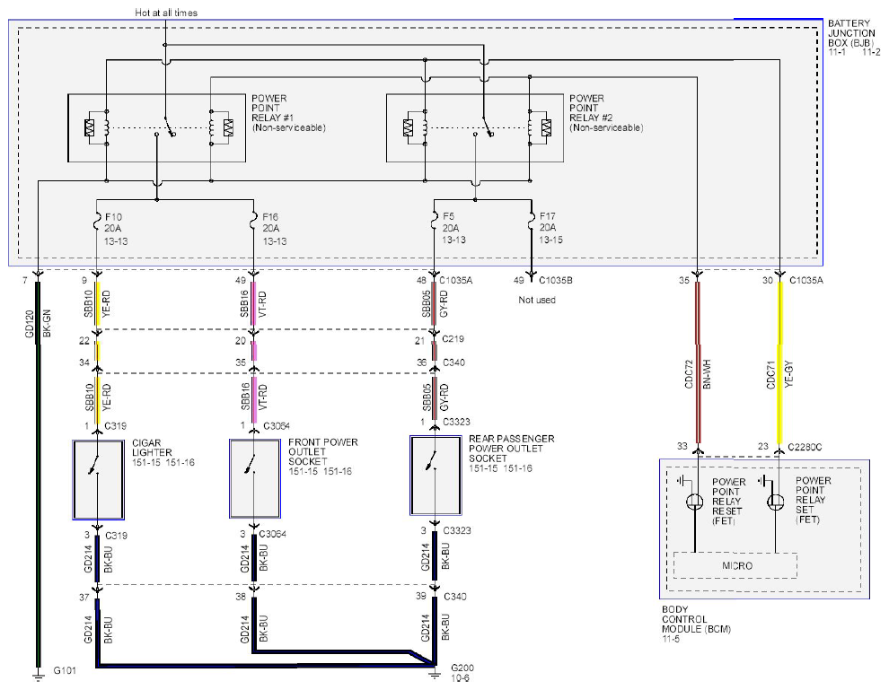Image resolution: width=889 pixels, height=690 pixels.
Task: Click the cigar lighter switch symbol box
Action: [x=98, y=480]
